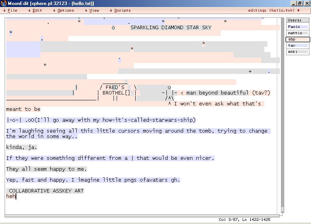Click the vertical scrollbar beside the editor
Viewport: 311px width, 224px height.
tap(281, 117)
